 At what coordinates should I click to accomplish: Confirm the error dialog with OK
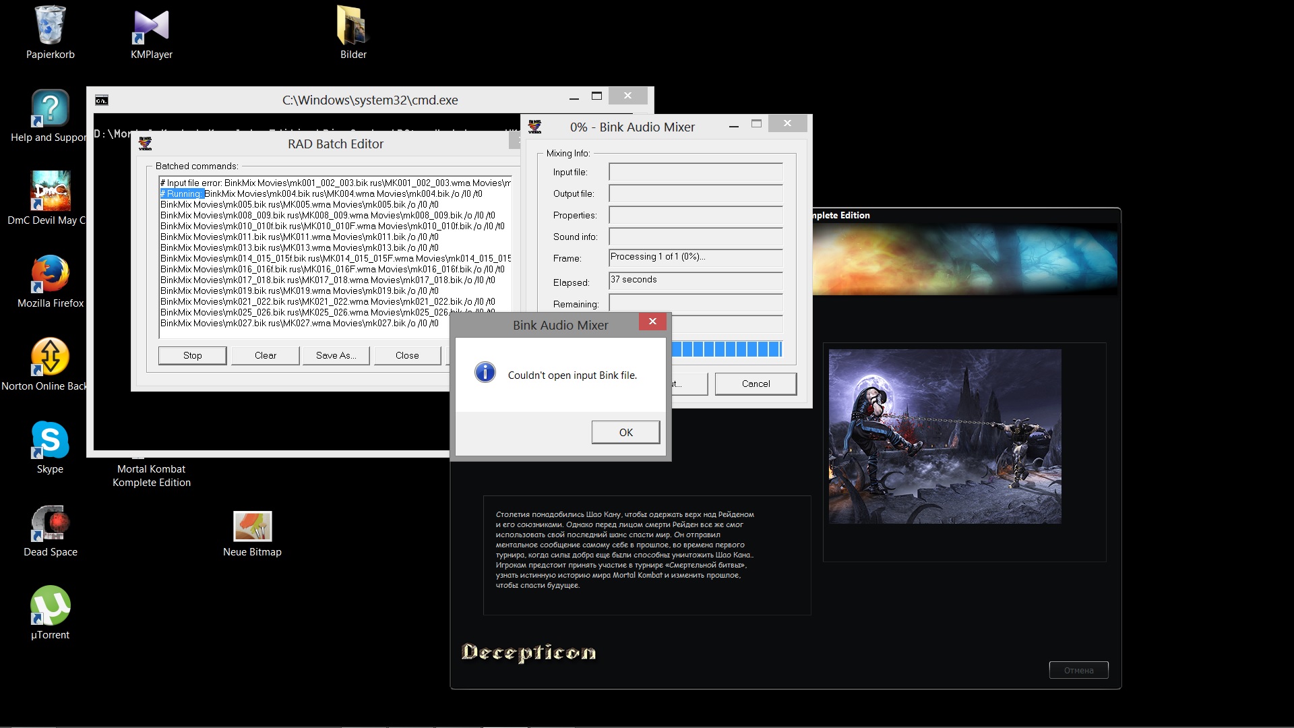(x=625, y=432)
